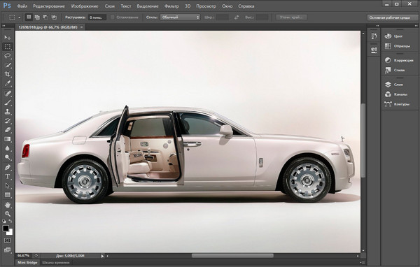
Task: Select the Eyedropper tool
Action: [x=8, y=83]
